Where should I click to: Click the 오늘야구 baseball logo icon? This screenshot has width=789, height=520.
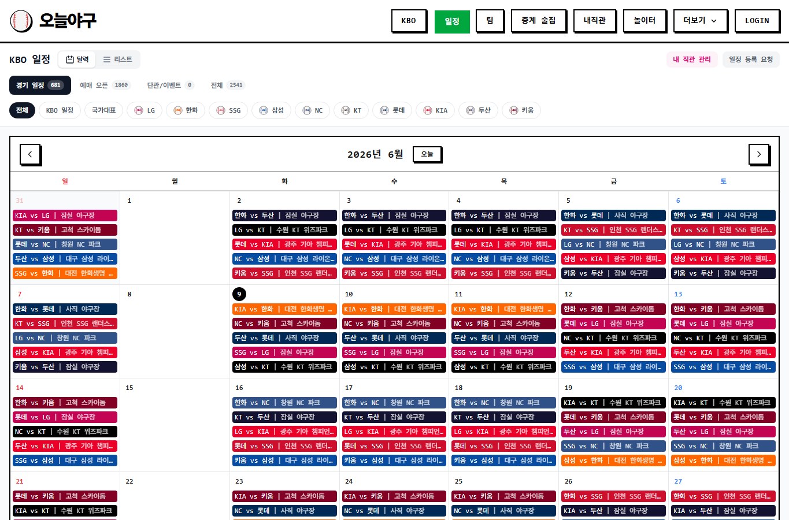tap(21, 21)
